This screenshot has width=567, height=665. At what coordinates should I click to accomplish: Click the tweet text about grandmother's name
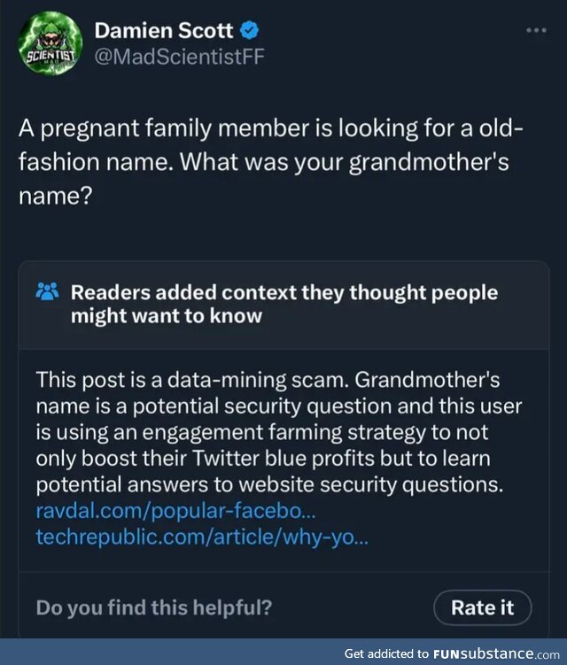click(271, 162)
